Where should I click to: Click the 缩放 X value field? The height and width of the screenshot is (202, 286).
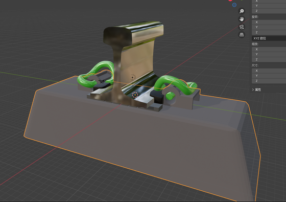coord(269,49)
